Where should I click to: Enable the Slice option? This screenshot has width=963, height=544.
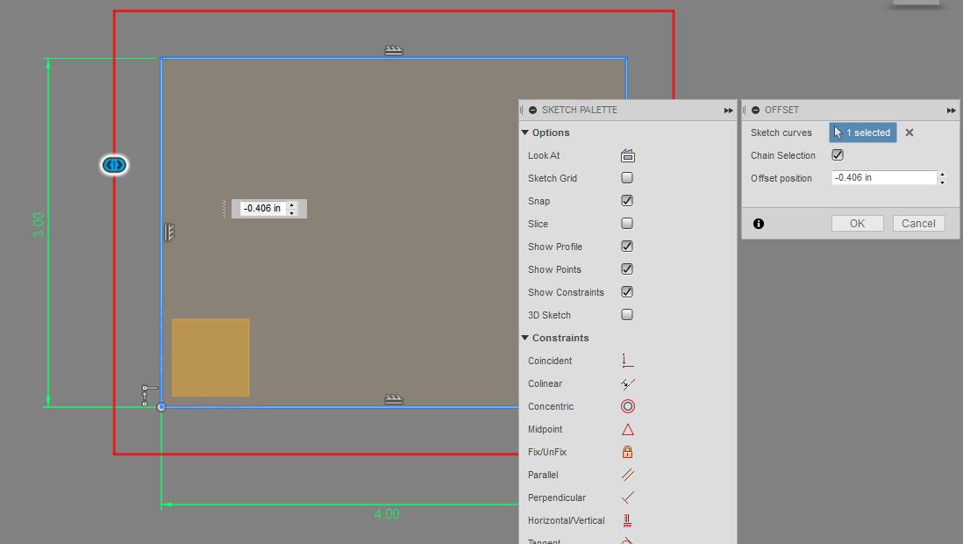tap(628, 223)
